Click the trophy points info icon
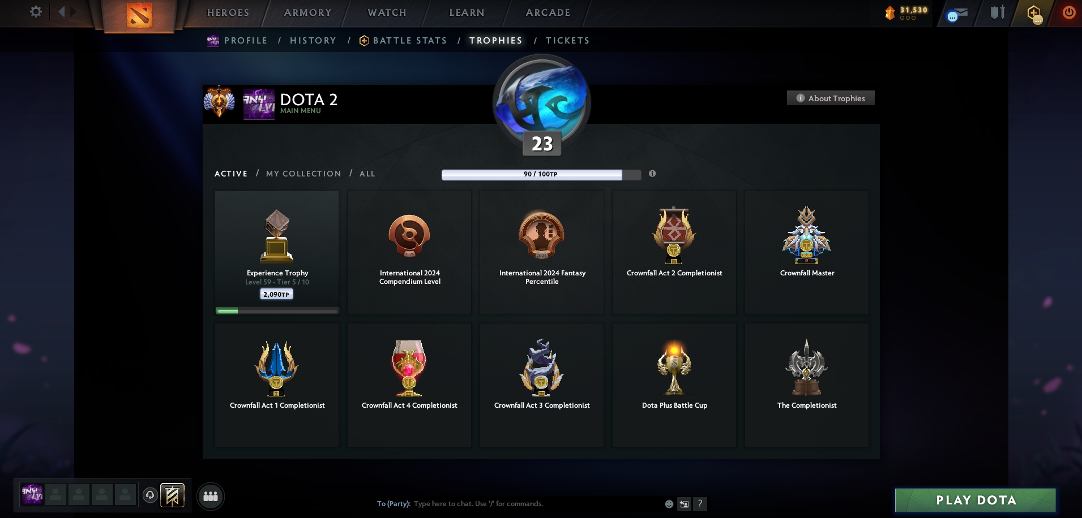This screenshot has width=1082, height=518. pos(652,174)
